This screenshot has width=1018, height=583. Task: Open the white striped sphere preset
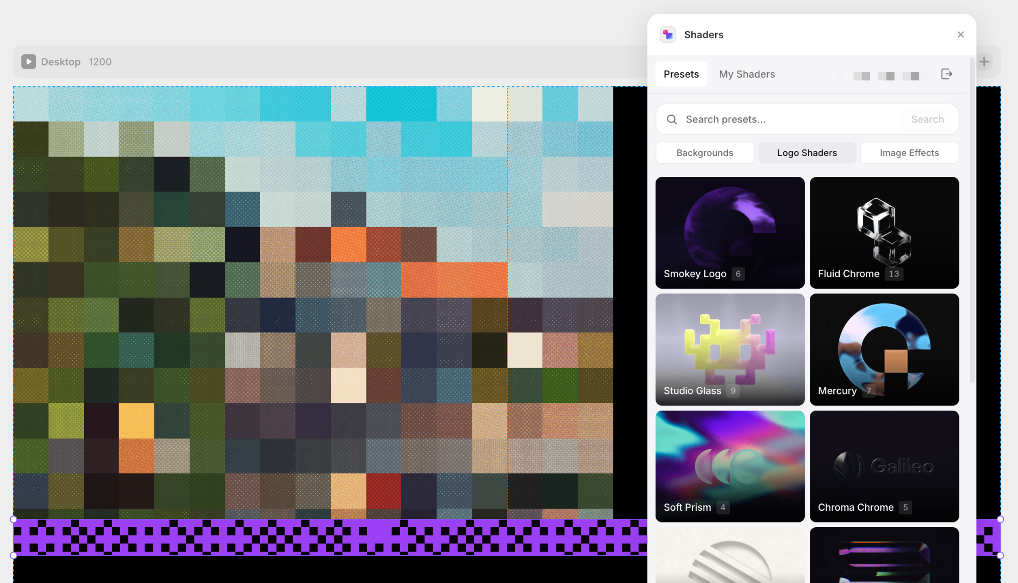[730, 555]
